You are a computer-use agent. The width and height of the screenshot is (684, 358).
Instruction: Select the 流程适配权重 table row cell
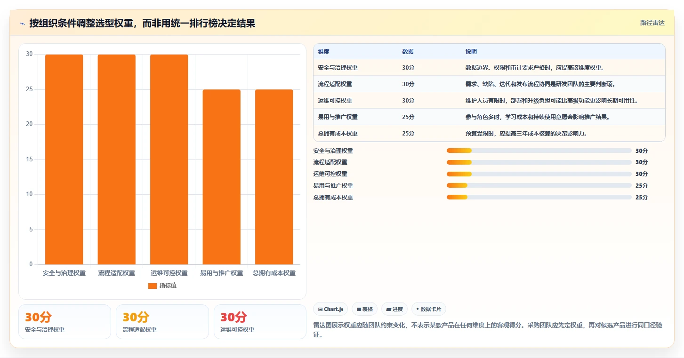point(335,84)
